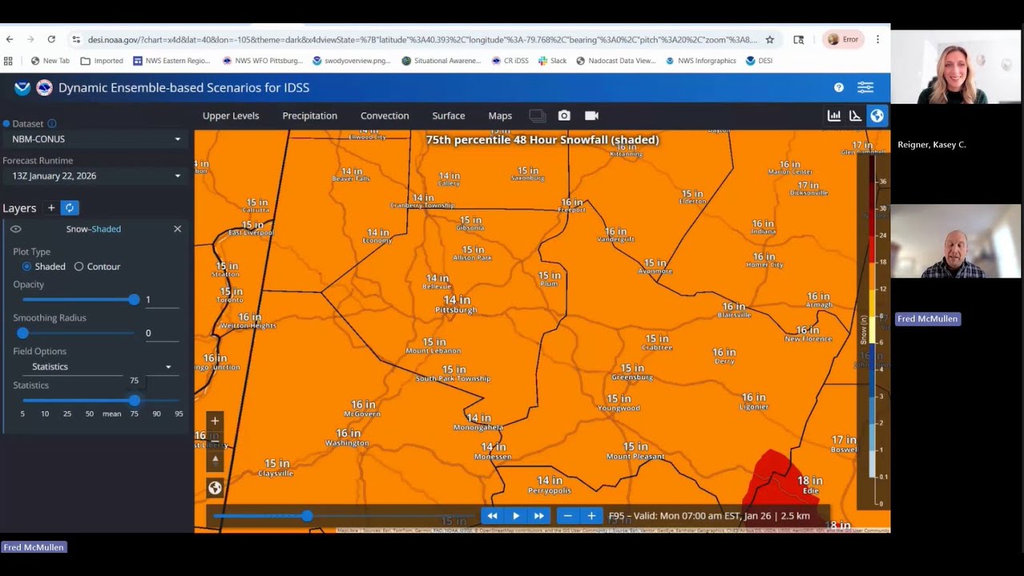The height and width of the screenshot is (576, 1024).
Task: Step backward in forecast time
Action: (492, 516)
